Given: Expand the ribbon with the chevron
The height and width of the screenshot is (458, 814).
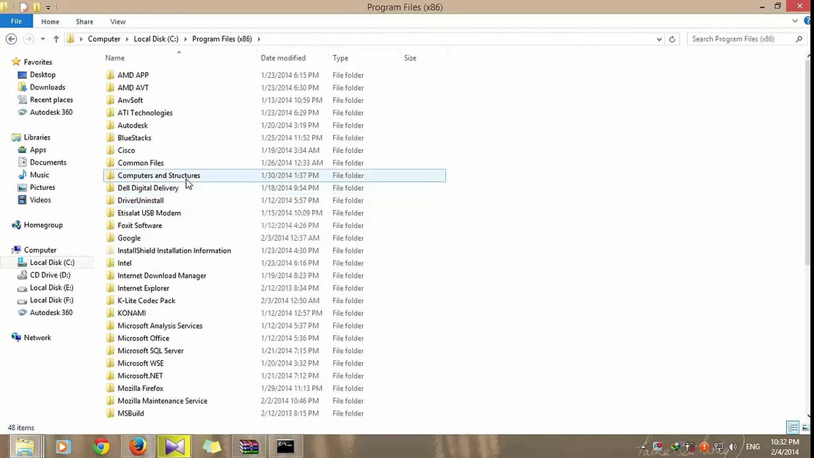Looking at the screenshot, I should [794, 21].
